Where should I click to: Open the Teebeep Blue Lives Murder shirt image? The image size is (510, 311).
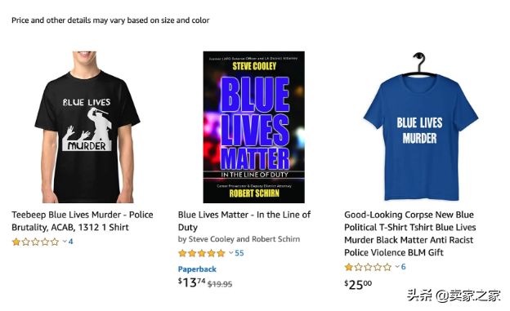pos(87,127)
